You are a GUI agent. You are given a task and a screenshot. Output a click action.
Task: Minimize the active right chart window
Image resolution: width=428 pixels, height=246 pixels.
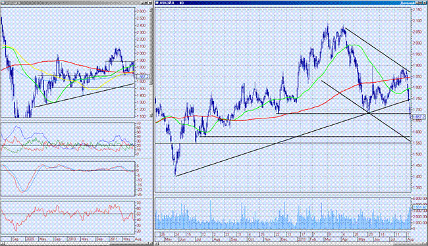coord(417,3)
